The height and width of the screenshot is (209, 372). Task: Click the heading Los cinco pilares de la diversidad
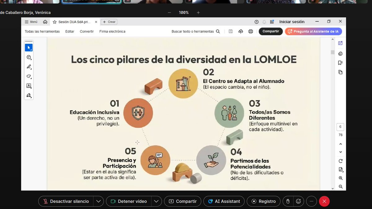point(184,59)
